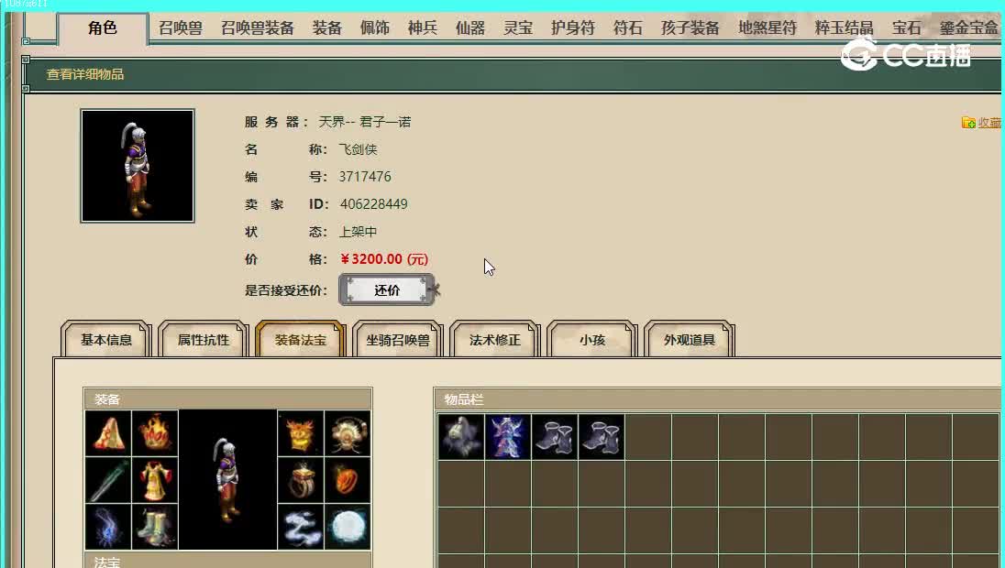The width and height of the screenshot is (1005, 568).
Task: Open the 佩饰 tab
Action: 375,28
